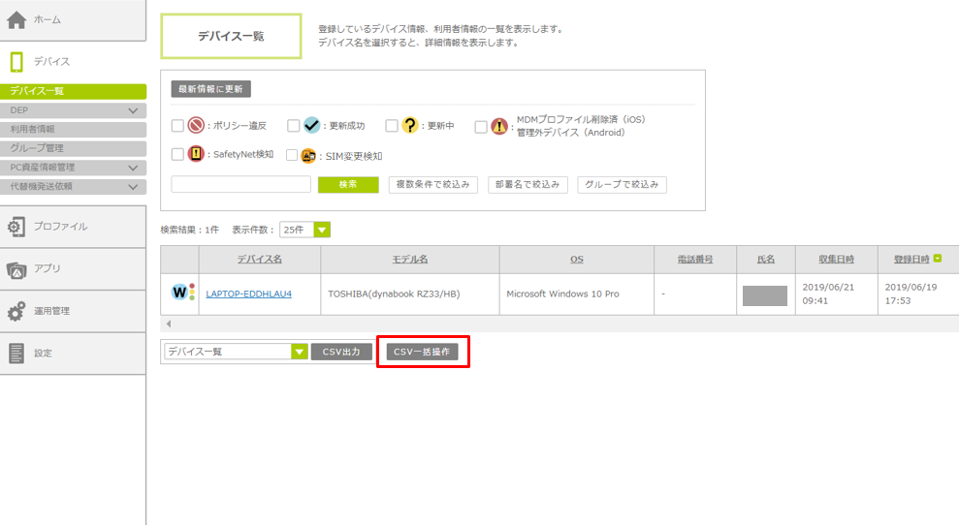Viewport: 959px width, 525px height.
Task: Open Profile section via its gear icon
Action: 16,227
